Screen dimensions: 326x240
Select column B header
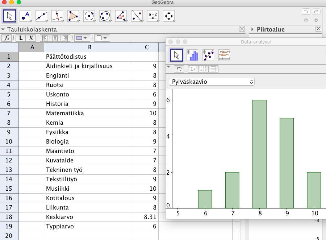tap(89, 47)
